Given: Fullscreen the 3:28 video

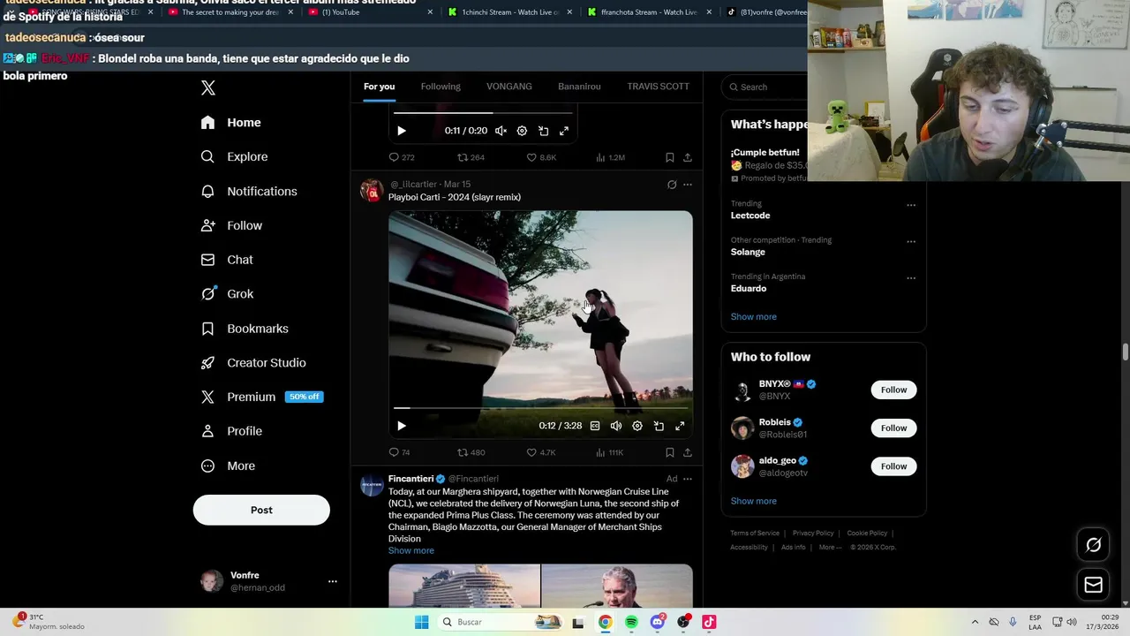Looking at the screenshot, I should 680,426.
